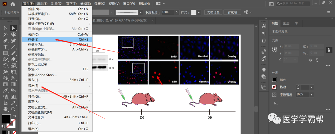Screen dimensions: 335x134
Task: Select the Type tool
Action: [x=5, y=47]
